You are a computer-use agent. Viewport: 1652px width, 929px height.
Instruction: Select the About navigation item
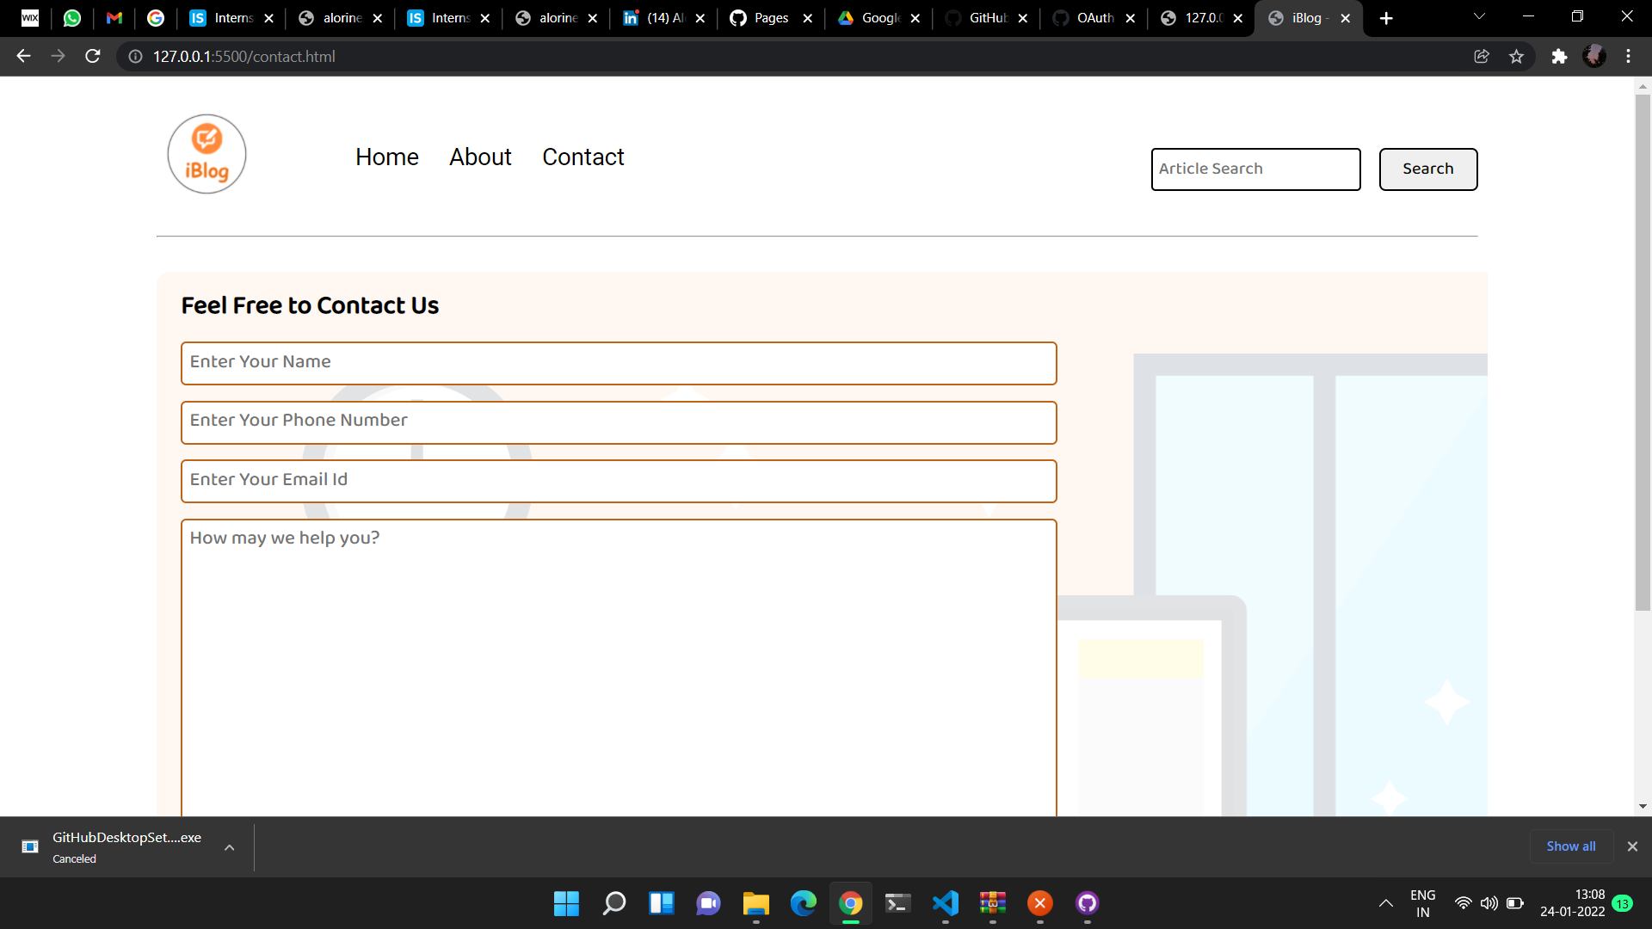pyautogui.click(x=479, y=157)
